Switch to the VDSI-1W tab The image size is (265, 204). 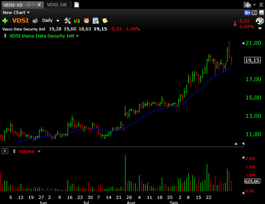57,5
